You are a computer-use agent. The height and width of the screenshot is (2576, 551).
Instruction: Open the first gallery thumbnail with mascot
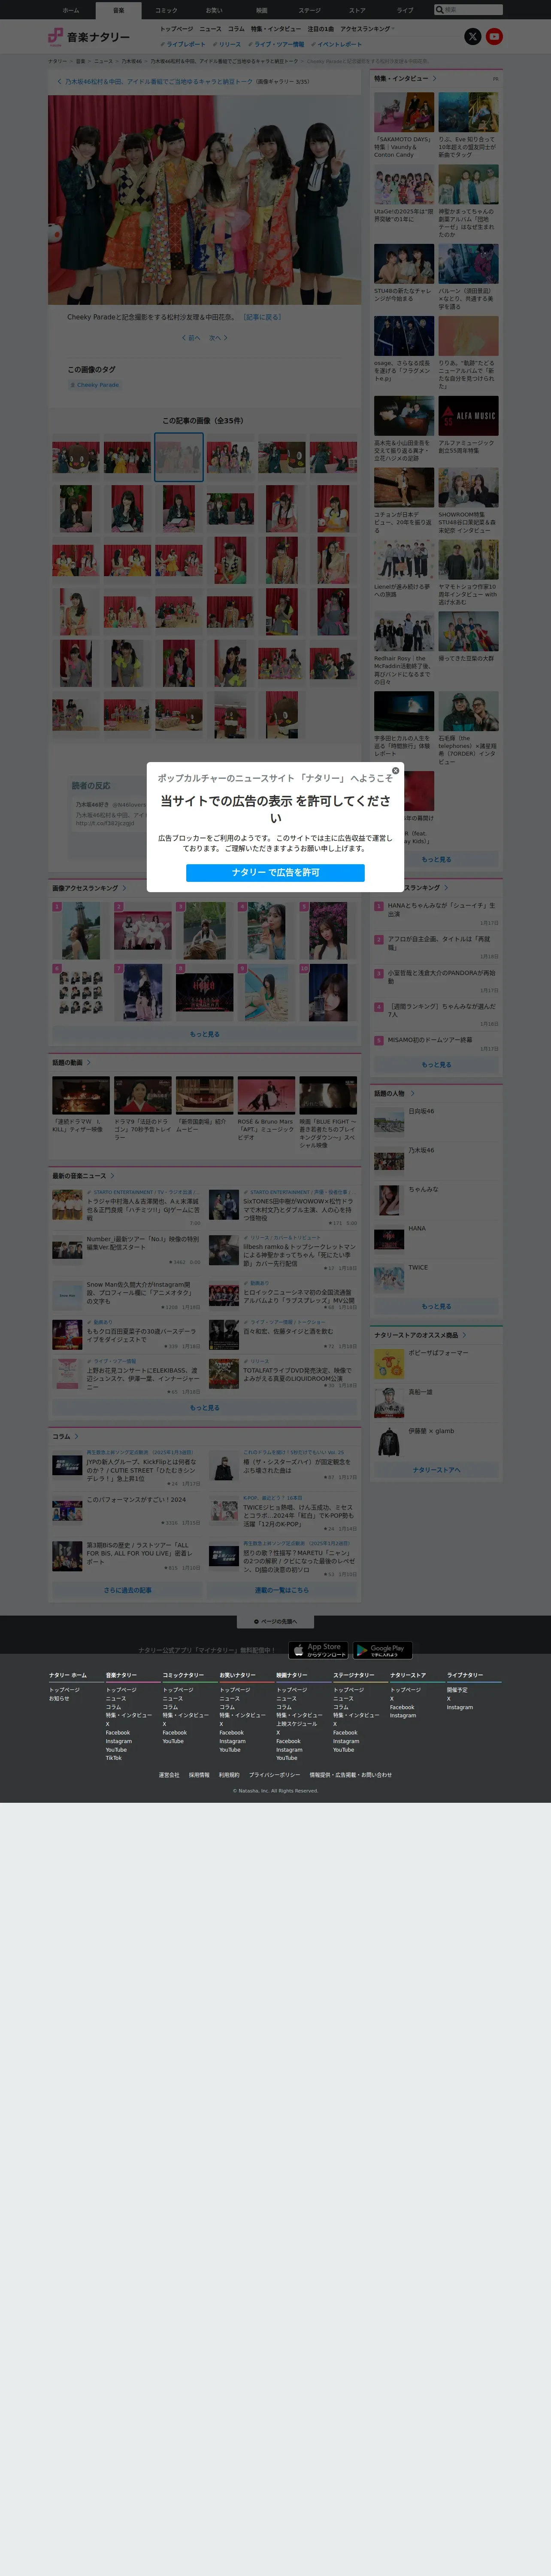coord(75,457)
